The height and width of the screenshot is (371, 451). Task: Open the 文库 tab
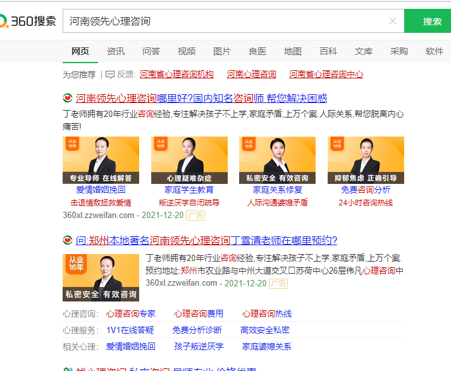[x=364, y=51]
